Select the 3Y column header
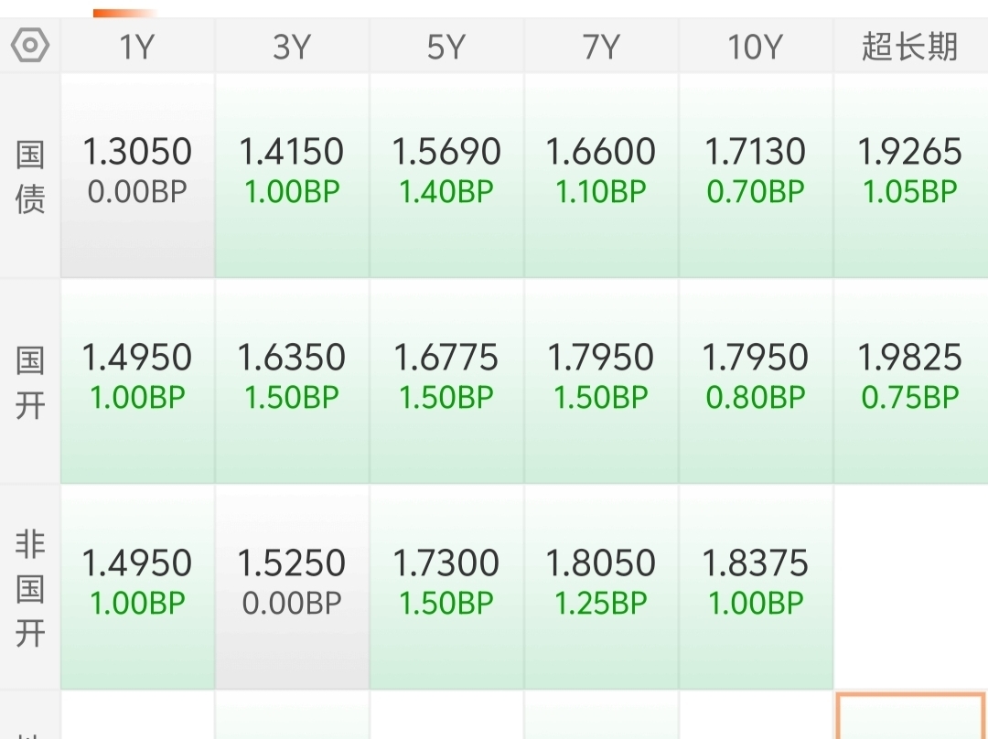The height and width of the screenshot is (739, 988). pyautogui.click(x=293, y=46)
